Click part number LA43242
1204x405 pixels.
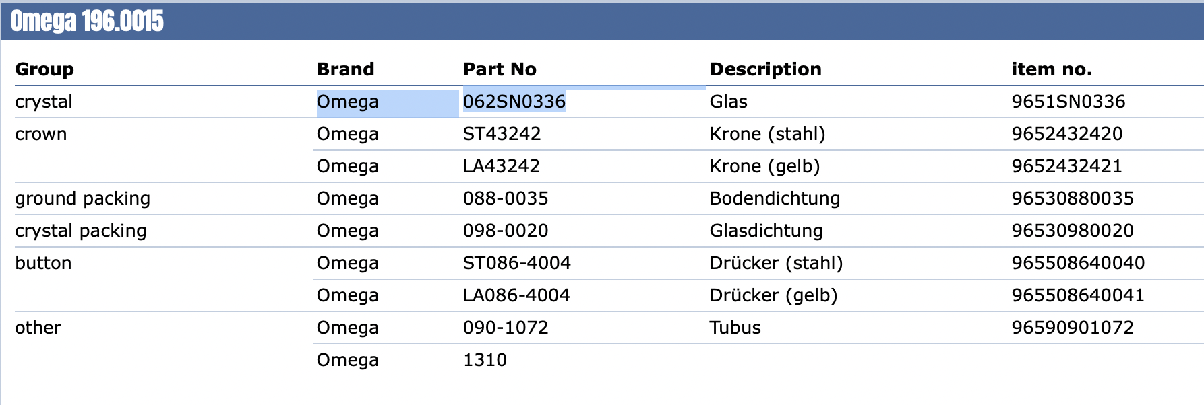click(501, 166)
